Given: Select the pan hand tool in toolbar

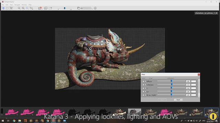Looking at the screenshot, I should click(3, 8).
